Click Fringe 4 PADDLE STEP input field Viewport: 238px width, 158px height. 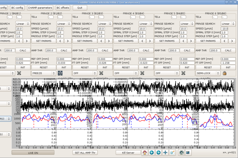pyautogui.click(x=143, y=36)
